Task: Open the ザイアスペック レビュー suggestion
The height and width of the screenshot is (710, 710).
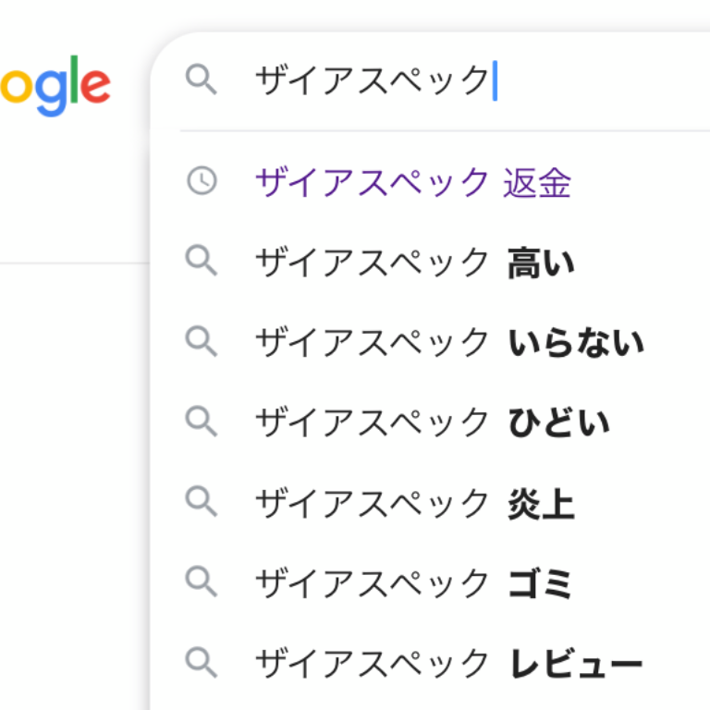Action: point(430,664)
